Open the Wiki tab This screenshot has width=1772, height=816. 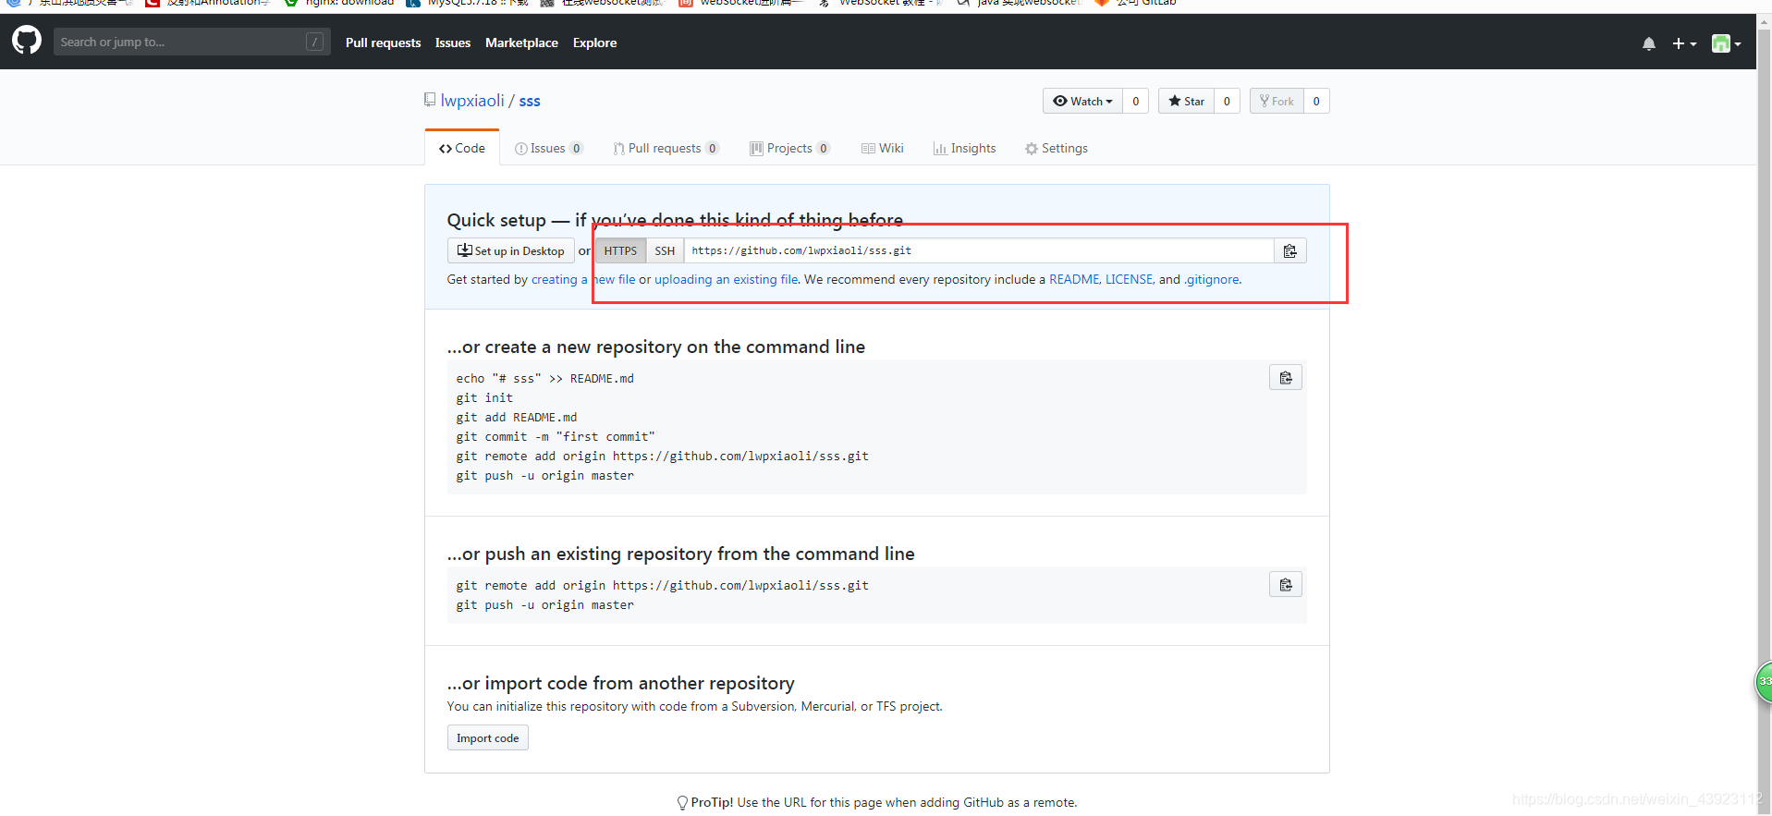[883, 148]
